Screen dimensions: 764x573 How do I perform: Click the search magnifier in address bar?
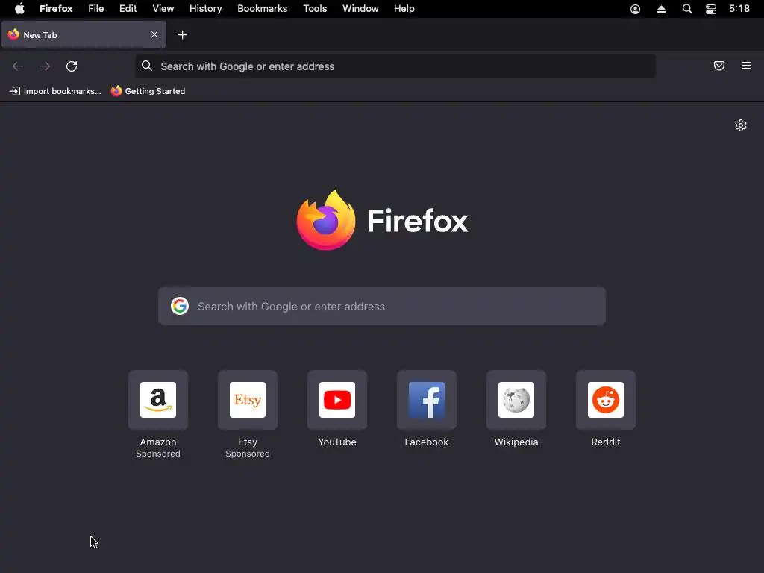click(x=147, y=66)
